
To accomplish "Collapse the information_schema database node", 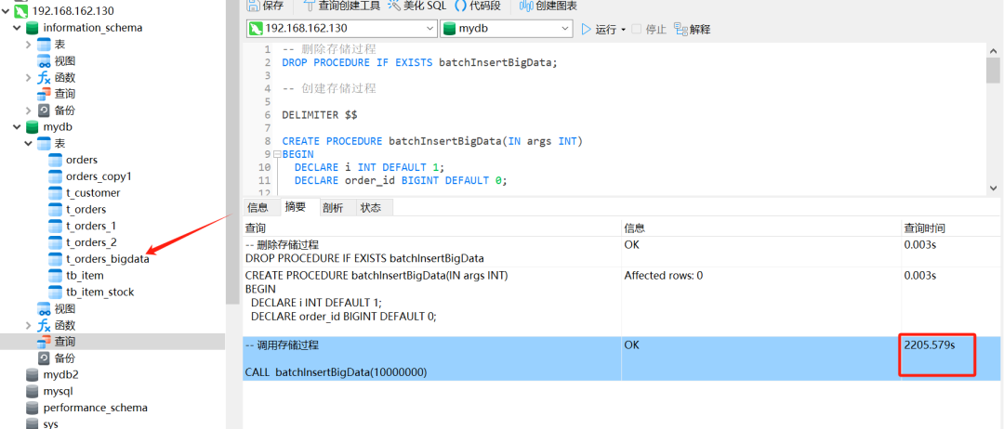I will click(17, 28).
